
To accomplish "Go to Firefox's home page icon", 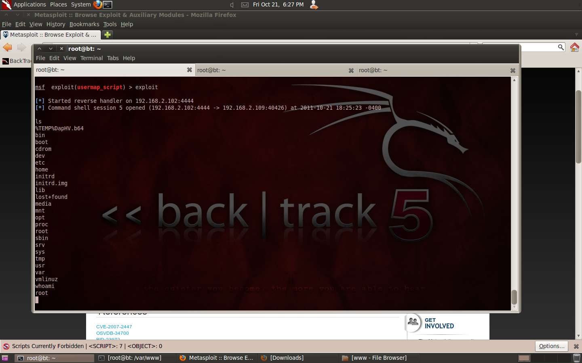I will tap(574, 47).
